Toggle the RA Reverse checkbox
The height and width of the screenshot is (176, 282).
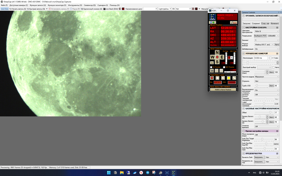(211, 67)
